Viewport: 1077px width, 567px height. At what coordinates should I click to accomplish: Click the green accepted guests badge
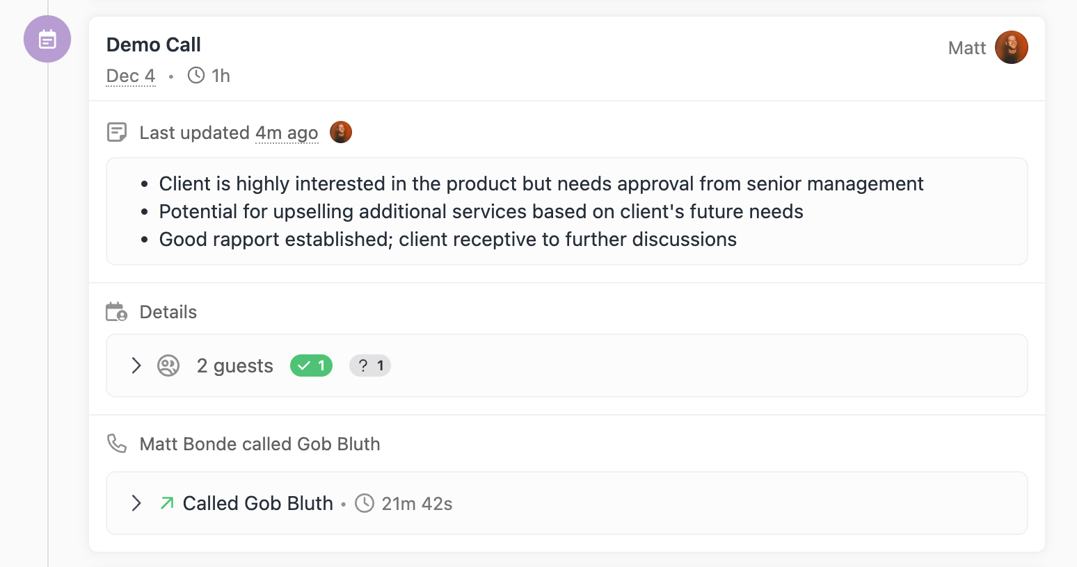311,365
